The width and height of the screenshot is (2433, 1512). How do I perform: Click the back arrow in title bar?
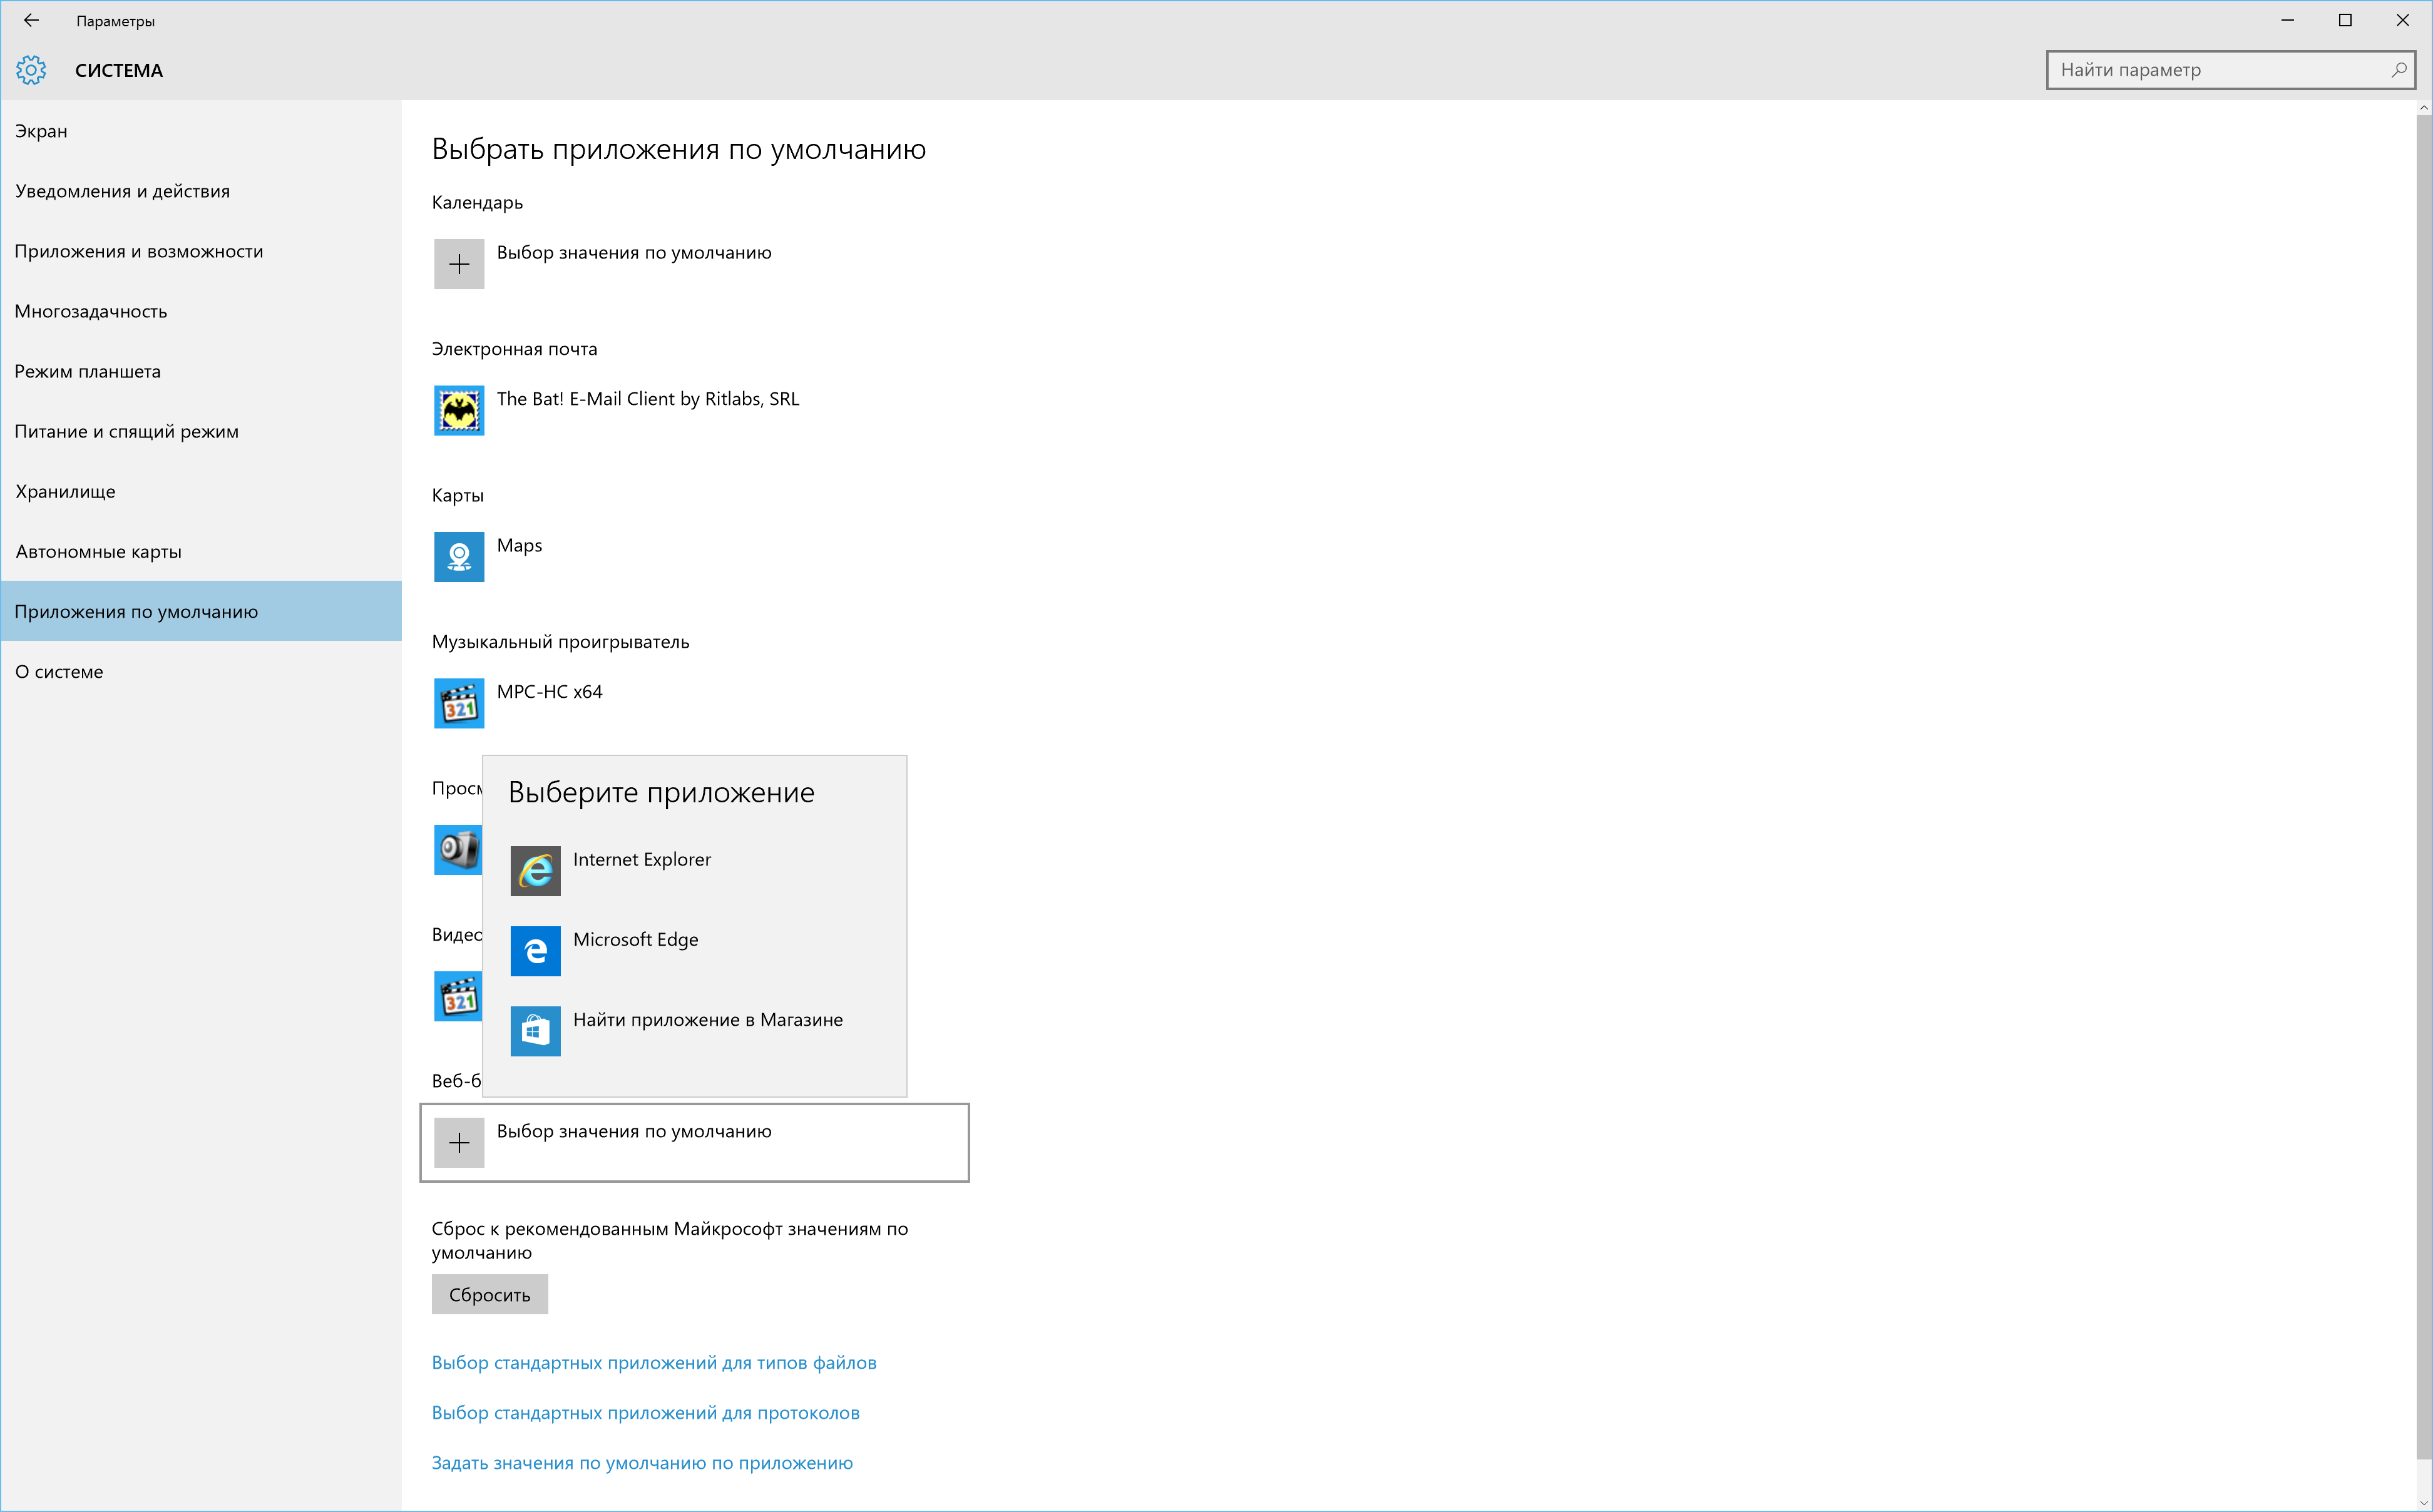pyautogui.click(x=31, y=20)
